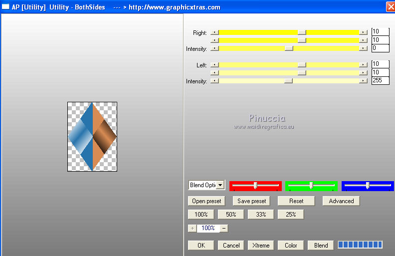This screenshot has height=256, width=395.
Task: Click right arrow of Left Intensity slider
Action: [x=363, y=81]
